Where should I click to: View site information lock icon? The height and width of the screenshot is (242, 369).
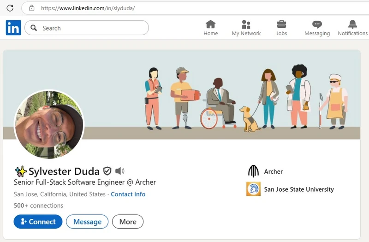click(31, 8)
